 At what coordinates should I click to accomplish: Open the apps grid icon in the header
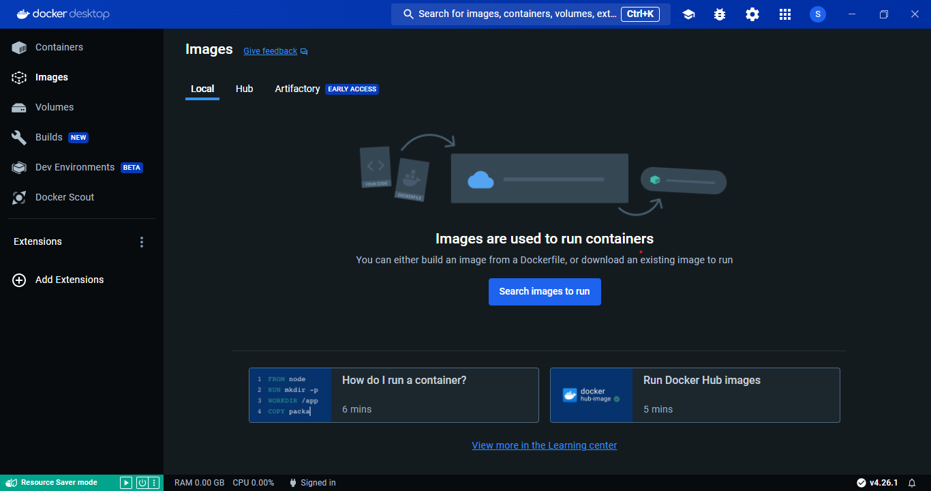[785, 14]
